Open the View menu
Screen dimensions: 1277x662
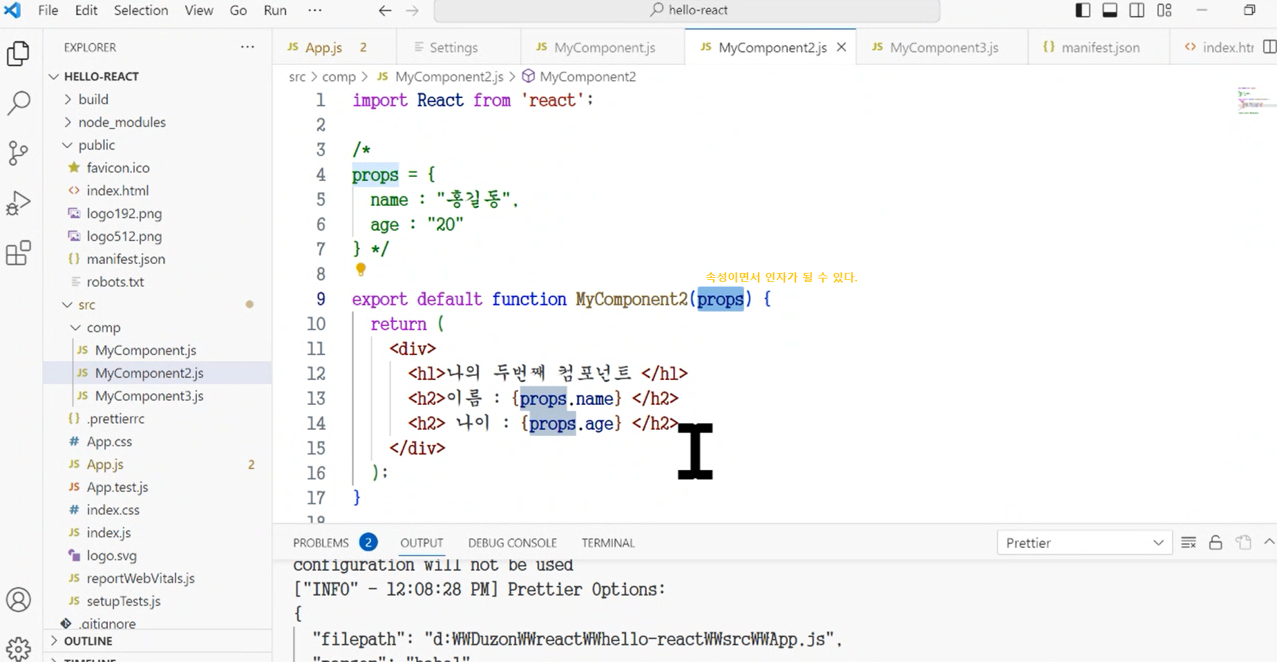point(199,10)
